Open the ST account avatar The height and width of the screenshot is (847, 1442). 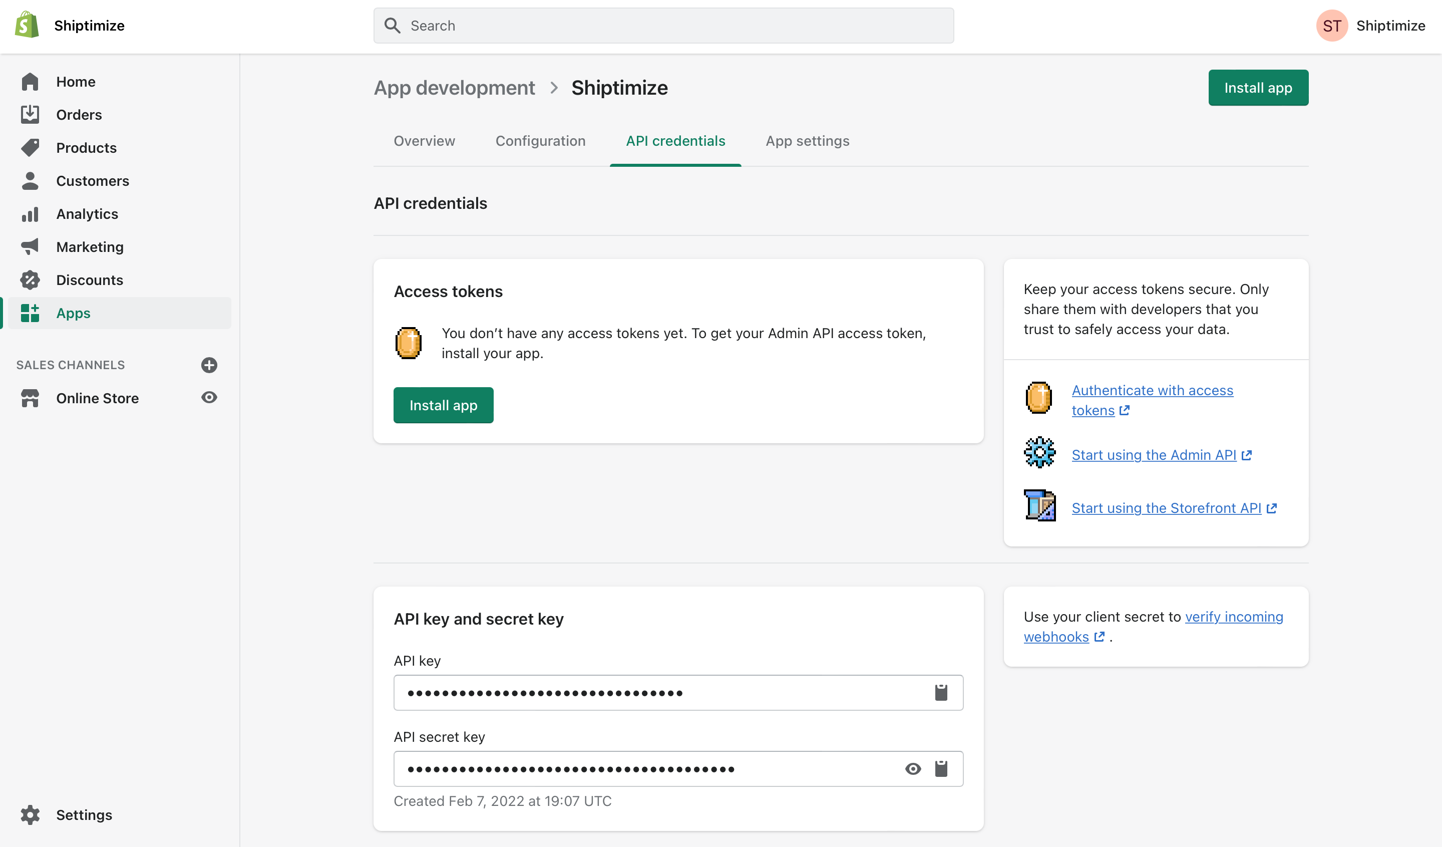point(1331,26)
